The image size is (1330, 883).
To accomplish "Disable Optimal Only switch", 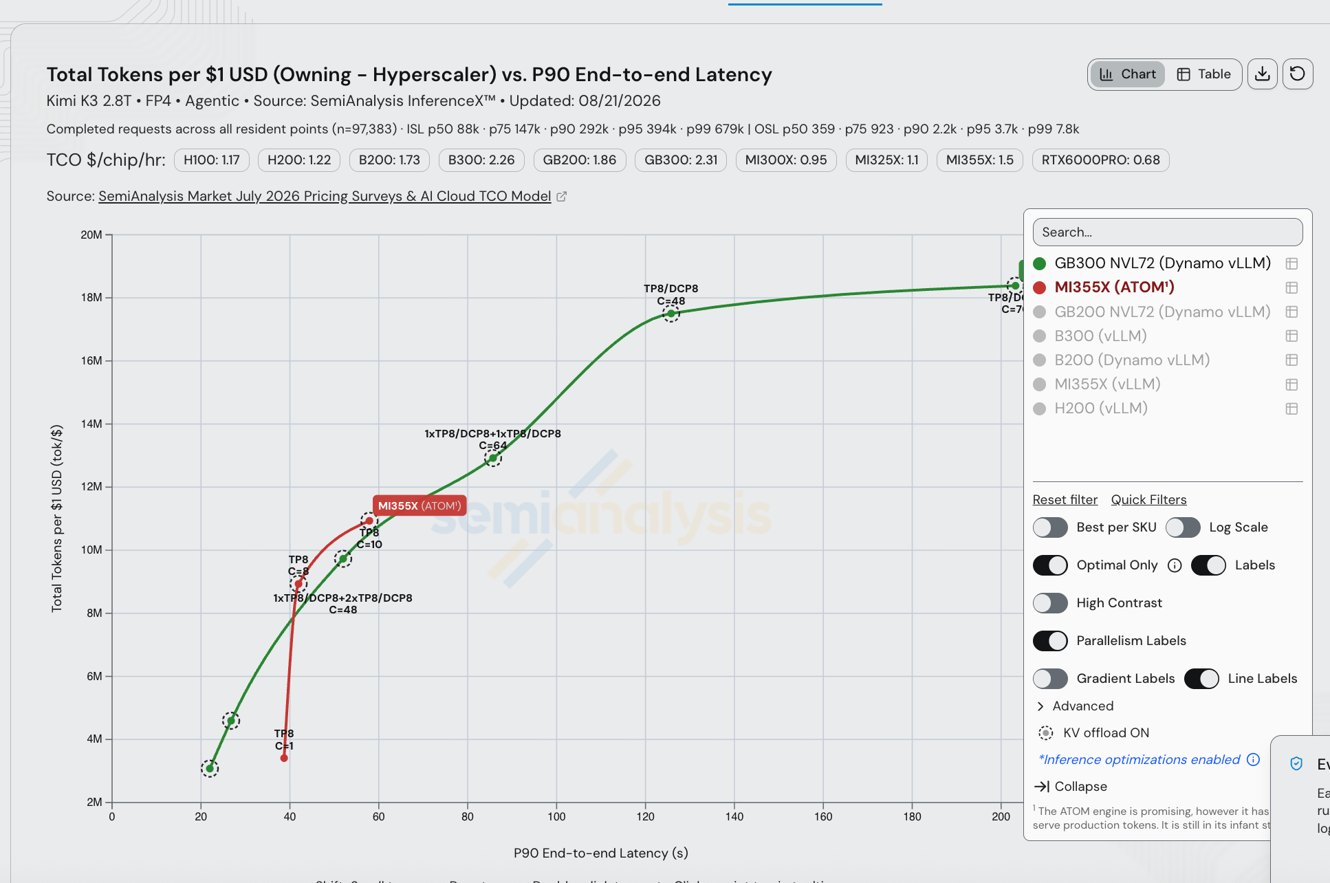I will (1050, 565).
